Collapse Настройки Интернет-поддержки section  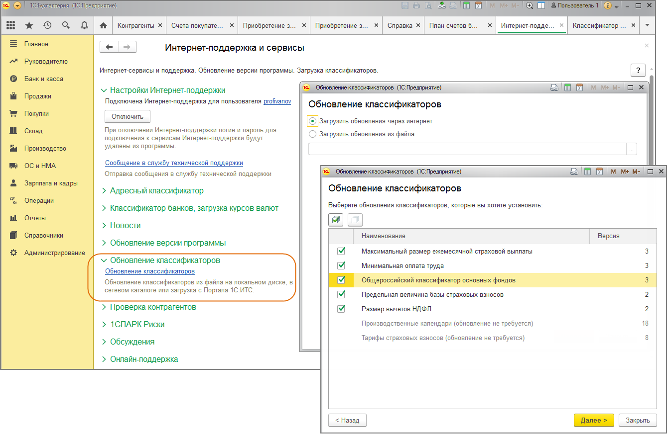point(163,90)
